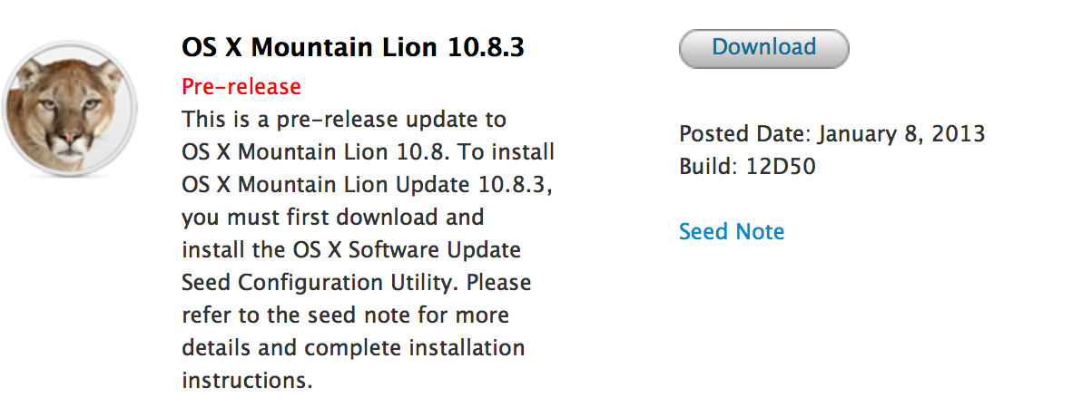Click the line "you must first download and"
The image size is (1082, 417).
tap(332, 218)
